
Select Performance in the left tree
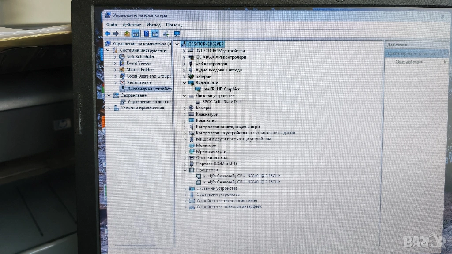[139, 82]
